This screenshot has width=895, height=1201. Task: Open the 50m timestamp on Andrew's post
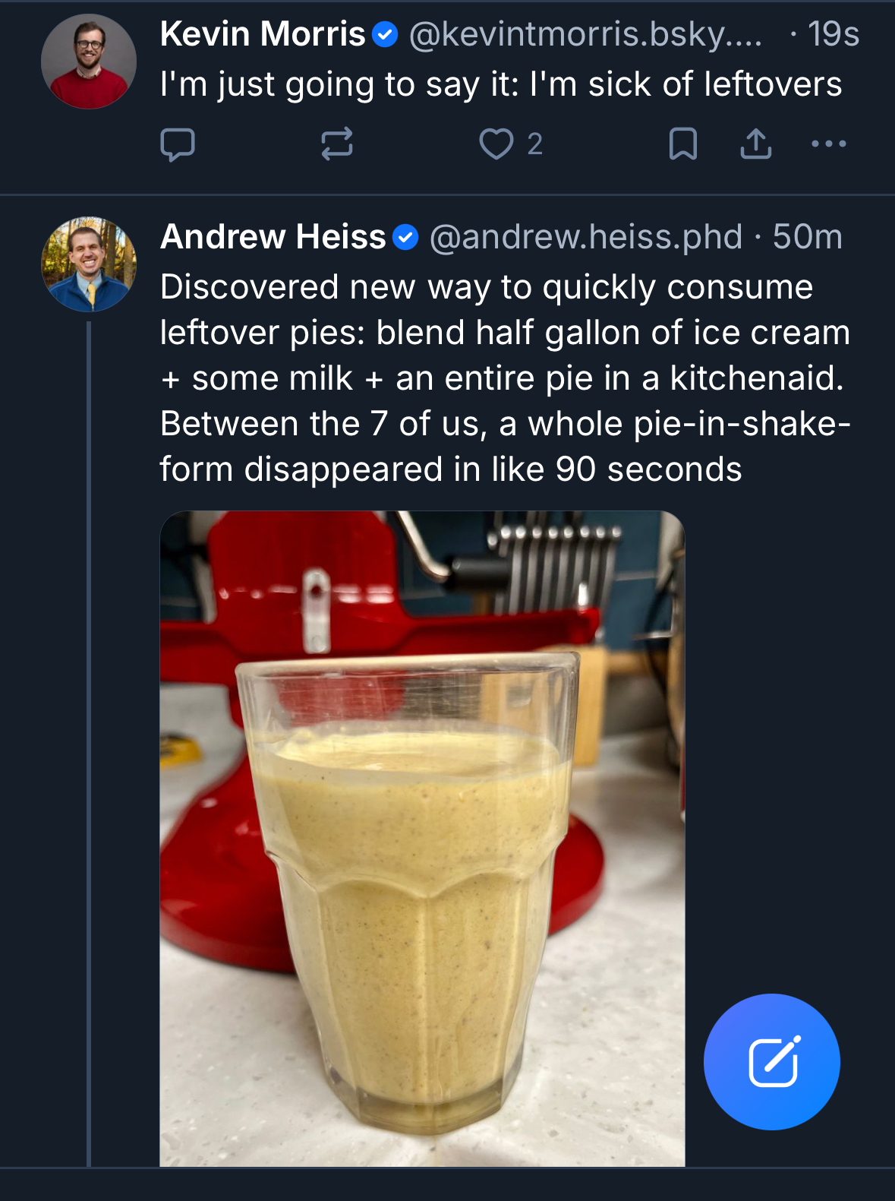tap(807, 237)
